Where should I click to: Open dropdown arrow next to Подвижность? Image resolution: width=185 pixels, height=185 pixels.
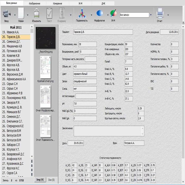tap(91, 15)
